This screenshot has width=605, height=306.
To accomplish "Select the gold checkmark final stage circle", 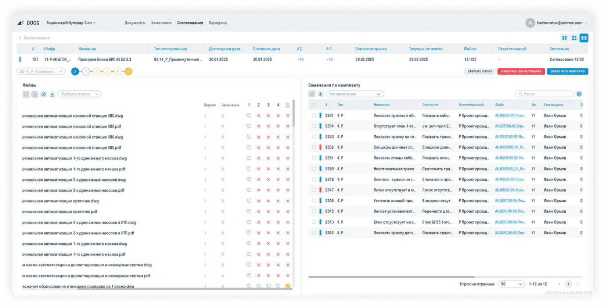I will 128,72.
